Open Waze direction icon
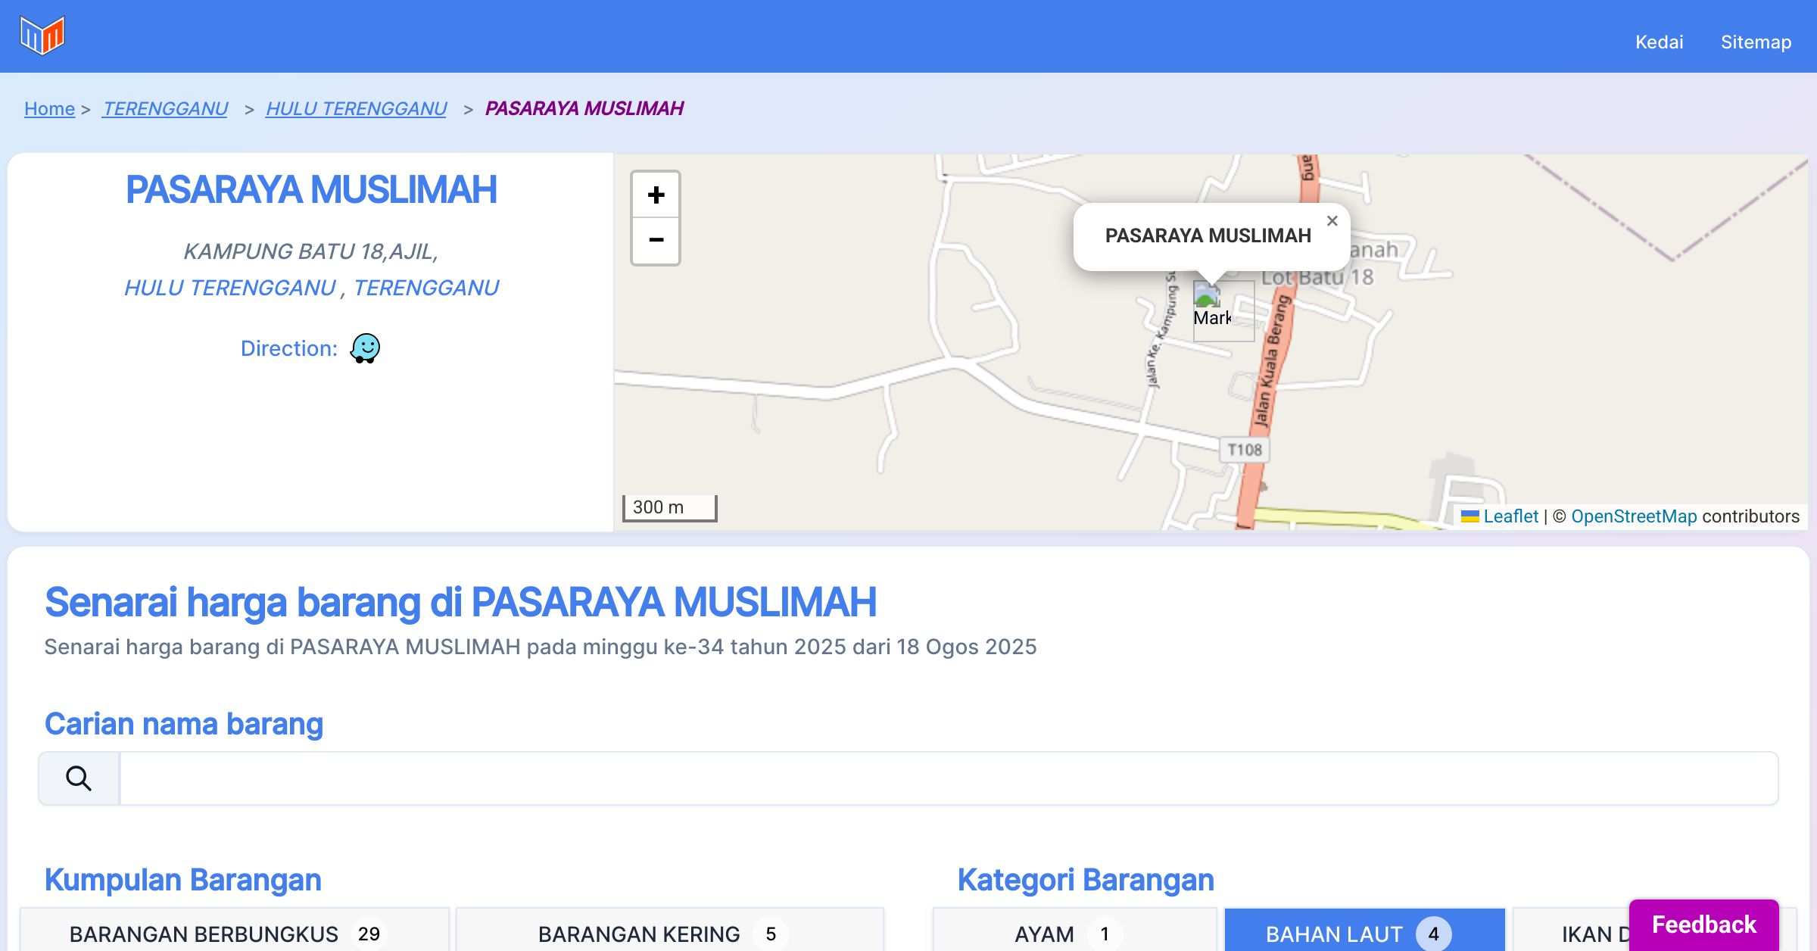 click(365, 348)
